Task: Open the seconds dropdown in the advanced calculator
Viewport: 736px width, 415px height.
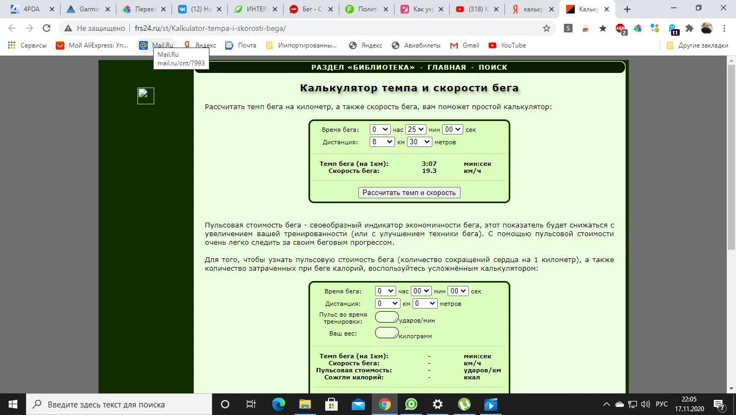Action: point(458,291)
